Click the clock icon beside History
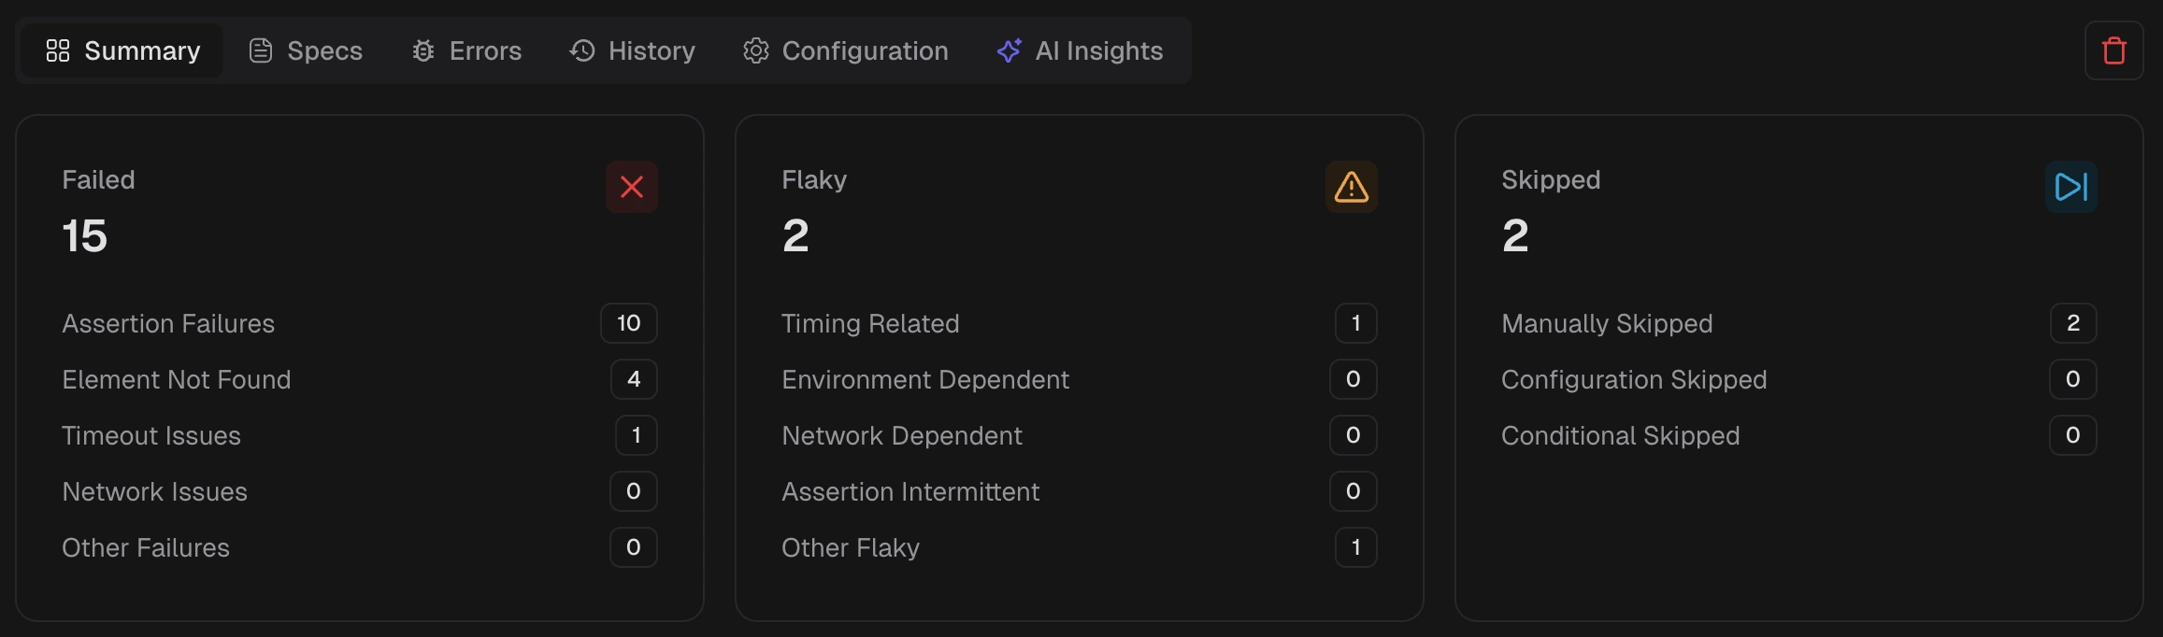 click(x=582, y=50)
